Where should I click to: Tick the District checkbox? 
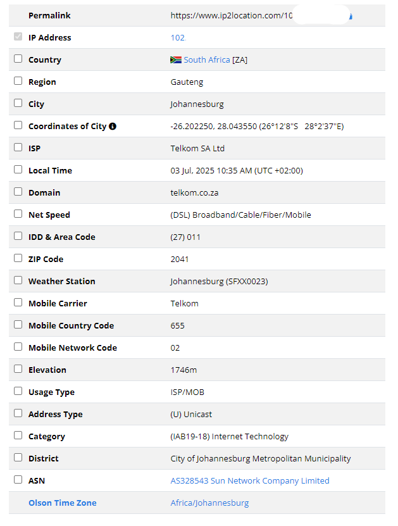[18, 457]
